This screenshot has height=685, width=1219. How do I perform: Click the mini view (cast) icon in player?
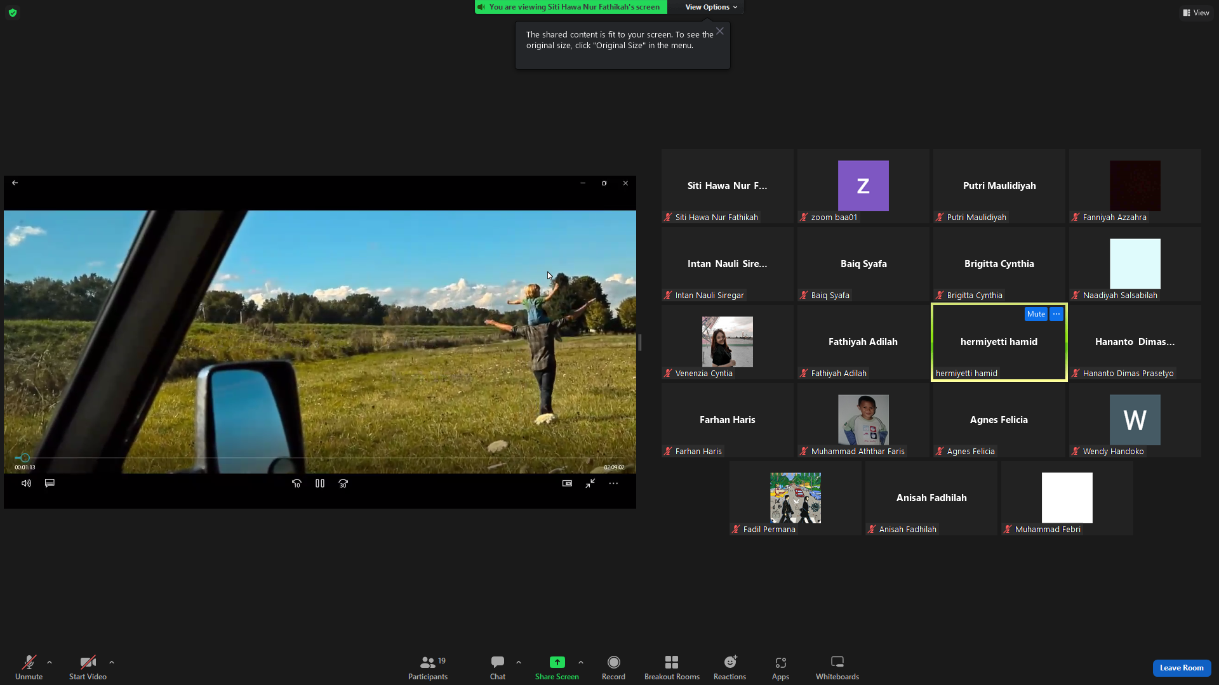[567, 483]
